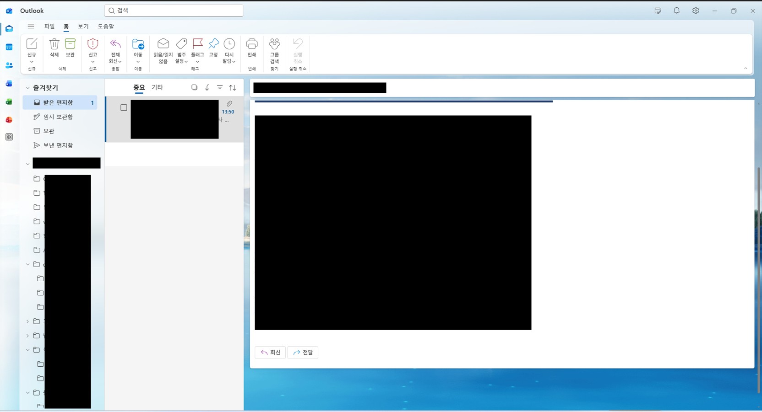Image resolution: width=762 pixels, height=412 pixels.
Task: Switch to the 보기 ribbon tab
Action: click(83, 27)
